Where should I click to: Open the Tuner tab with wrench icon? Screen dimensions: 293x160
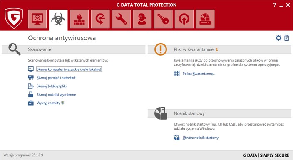pos(121,19)
